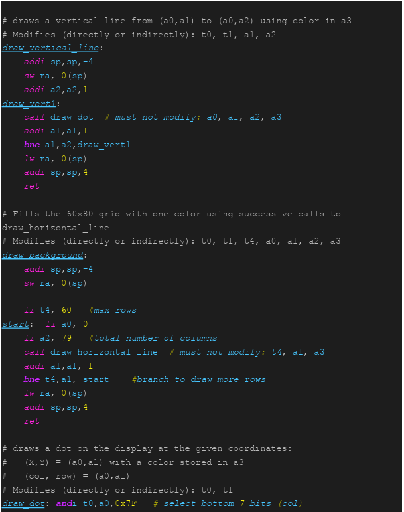Select the start label link
The image size is (404, 512).
coord(15,324)
